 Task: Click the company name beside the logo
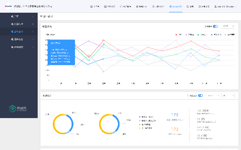[33, 6]
